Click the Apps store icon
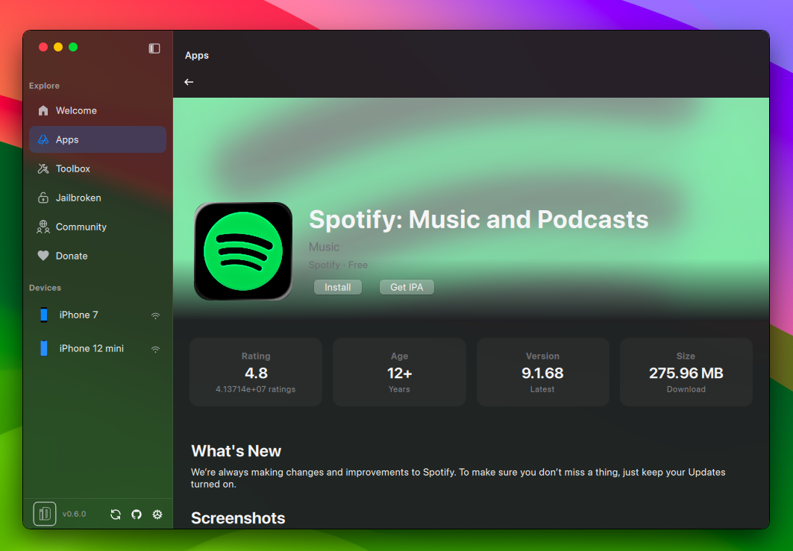Screen dimensions: 793x551 (43, 139)
